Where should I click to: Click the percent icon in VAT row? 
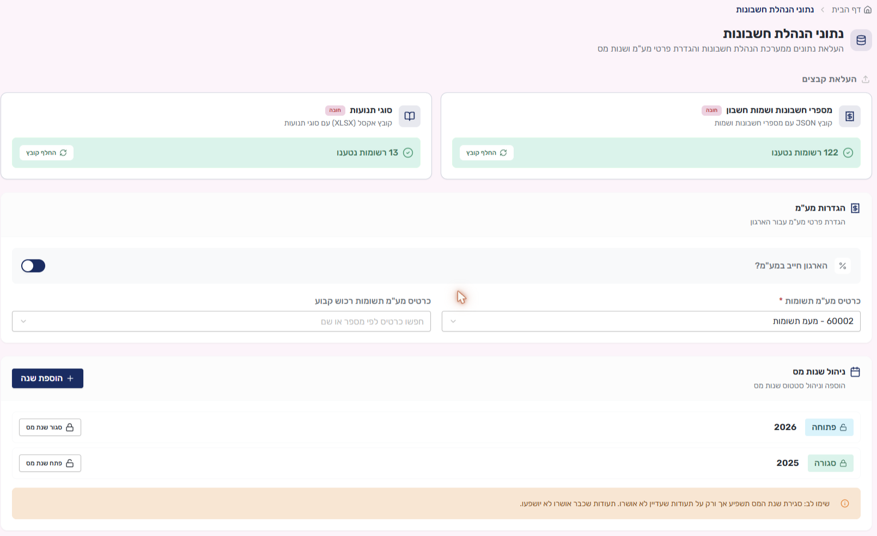click(843, 266)
